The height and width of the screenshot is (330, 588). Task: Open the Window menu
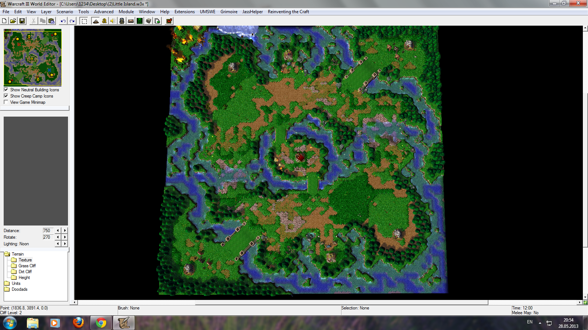(147, 12)
